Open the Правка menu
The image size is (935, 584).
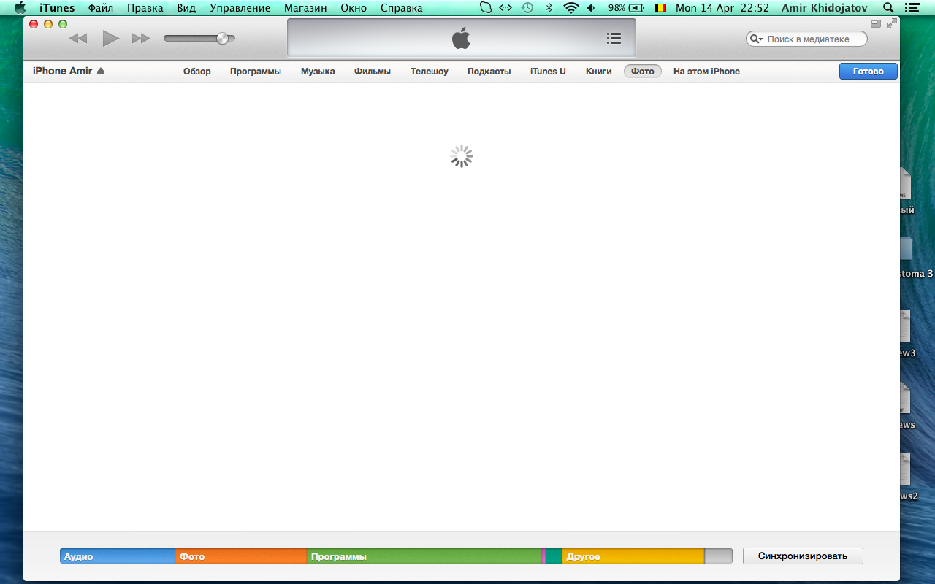[145, 8]
